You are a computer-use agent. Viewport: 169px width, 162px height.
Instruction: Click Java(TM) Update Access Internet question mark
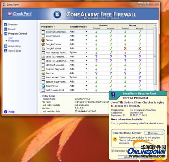tap(111, 61)
